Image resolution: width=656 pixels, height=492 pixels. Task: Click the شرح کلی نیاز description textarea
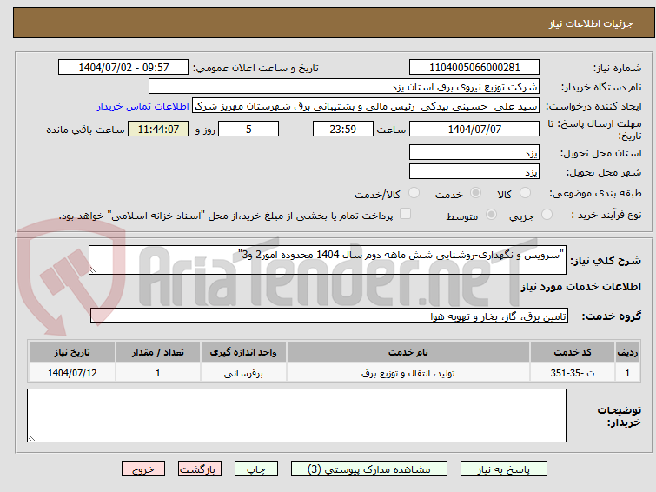click(328, 260)
